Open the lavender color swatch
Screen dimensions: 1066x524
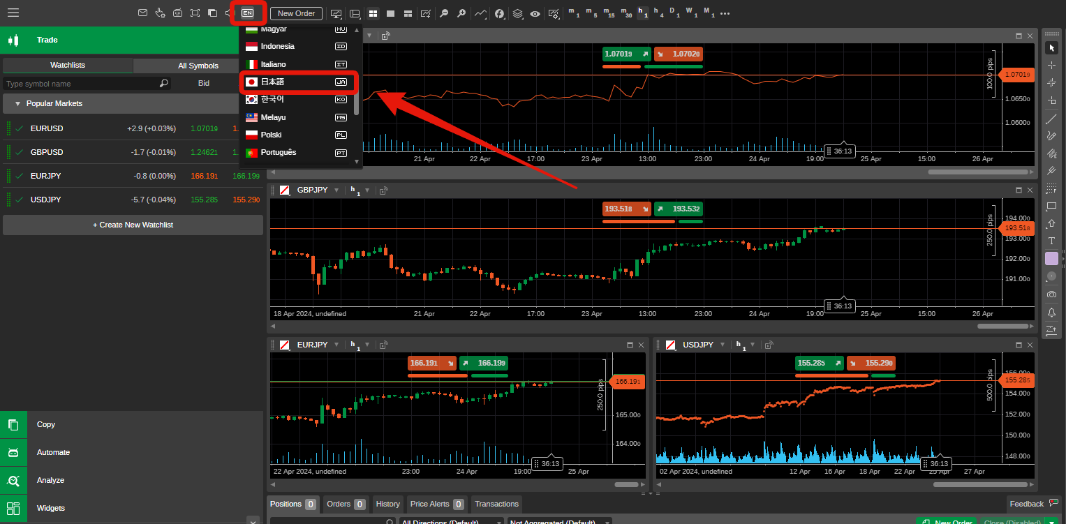coord(1052,259)
